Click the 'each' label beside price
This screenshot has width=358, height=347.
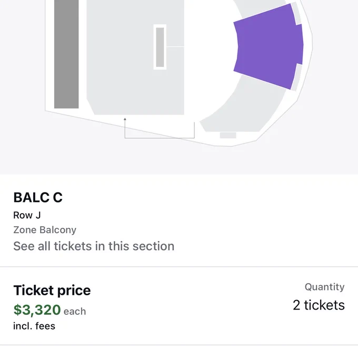coord(75,312)
